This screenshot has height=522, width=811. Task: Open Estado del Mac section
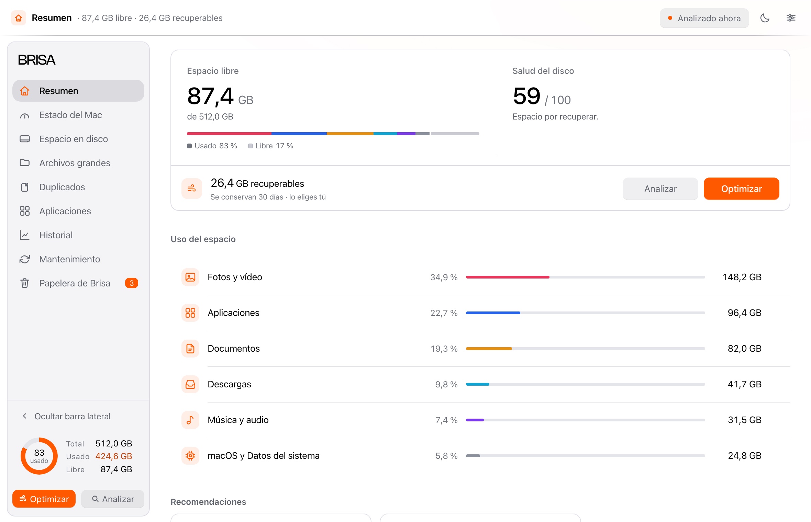point(78,115)
